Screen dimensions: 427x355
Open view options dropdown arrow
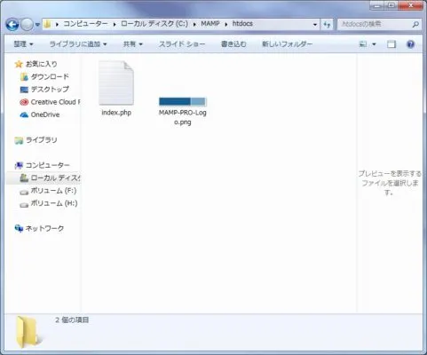point(374,44)
